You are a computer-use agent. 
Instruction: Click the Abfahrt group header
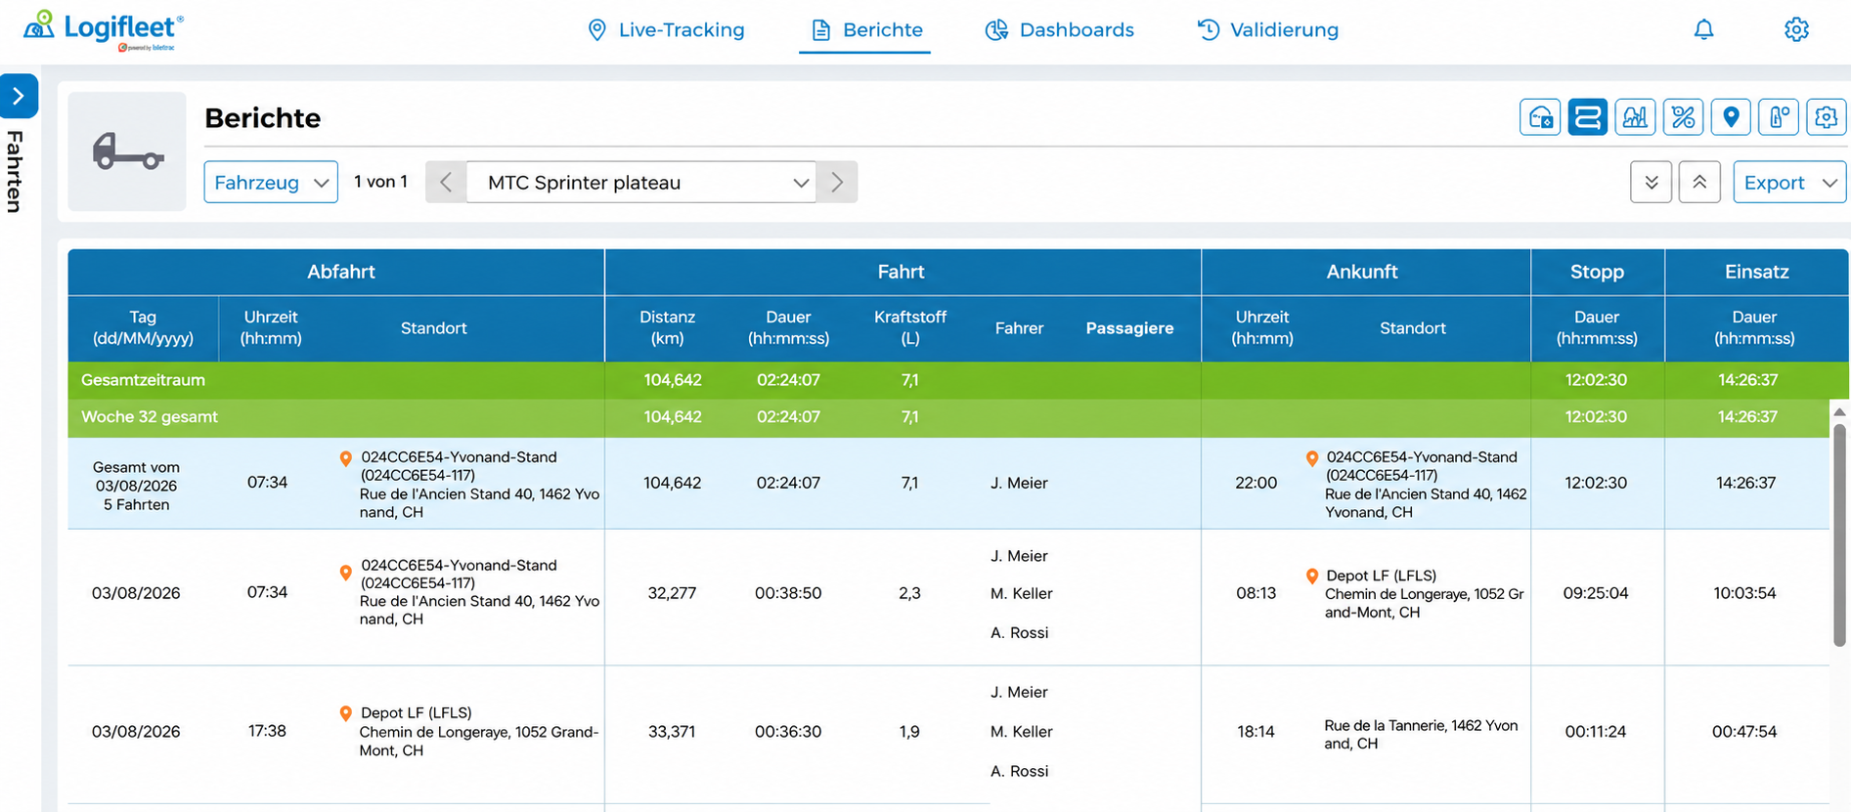point(340,272)
